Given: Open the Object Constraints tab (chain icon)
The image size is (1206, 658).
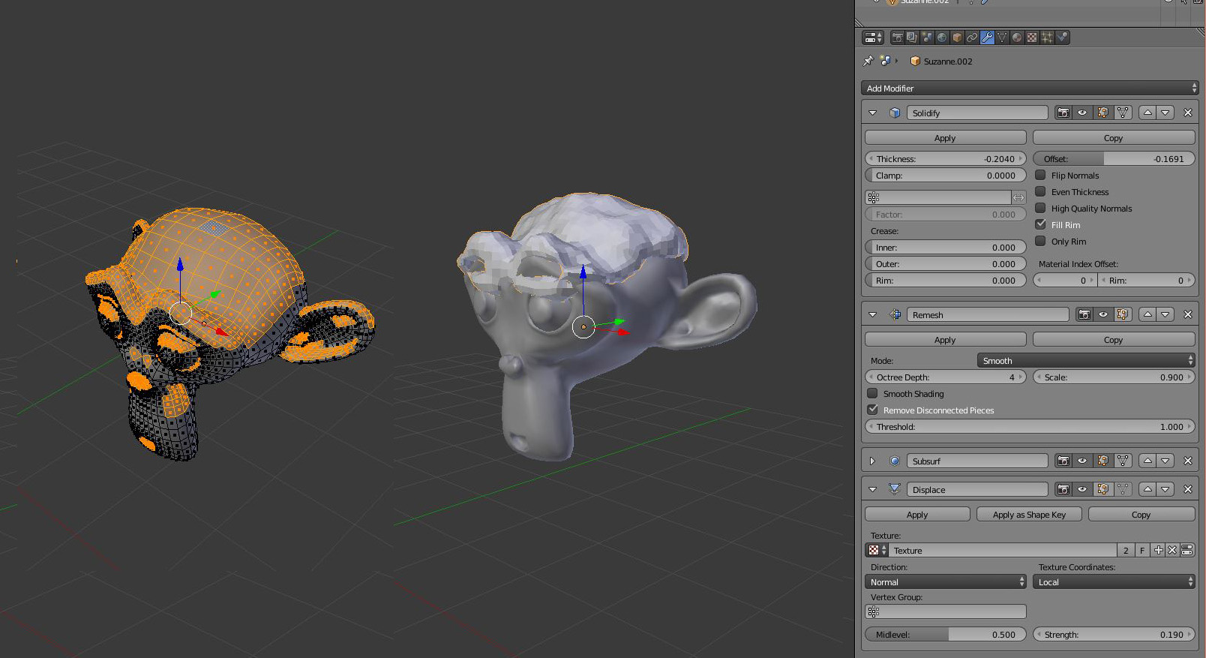Looking at the screenshot, I should tap(972, 38).
